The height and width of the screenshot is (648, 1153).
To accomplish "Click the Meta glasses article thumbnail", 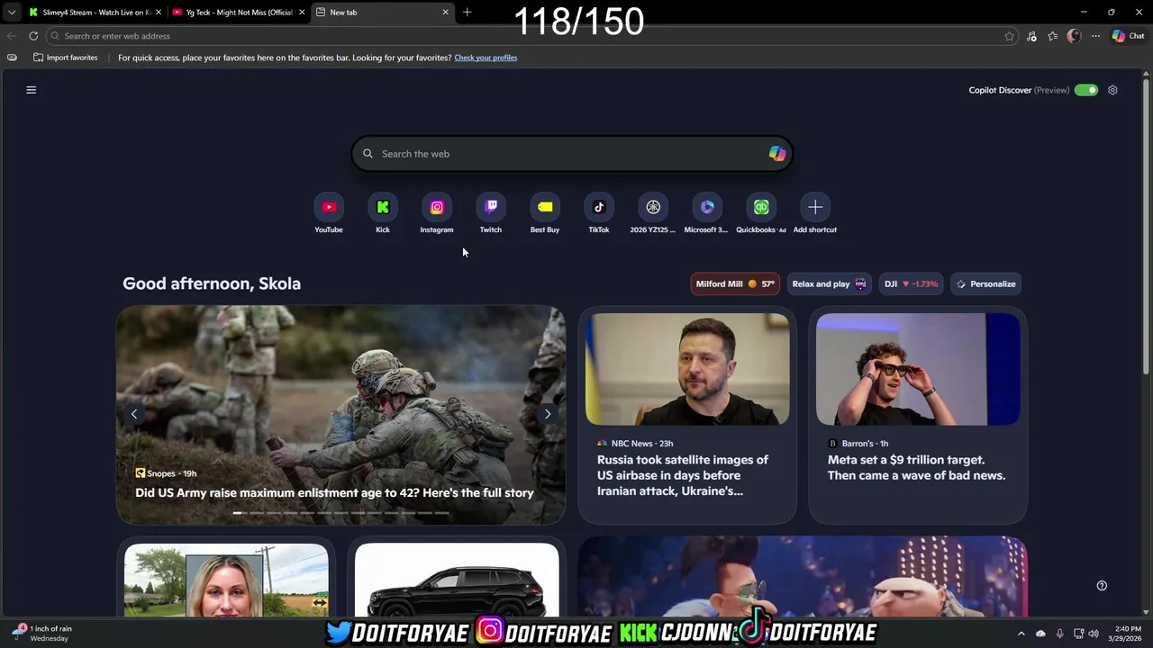I will [918, 369].
